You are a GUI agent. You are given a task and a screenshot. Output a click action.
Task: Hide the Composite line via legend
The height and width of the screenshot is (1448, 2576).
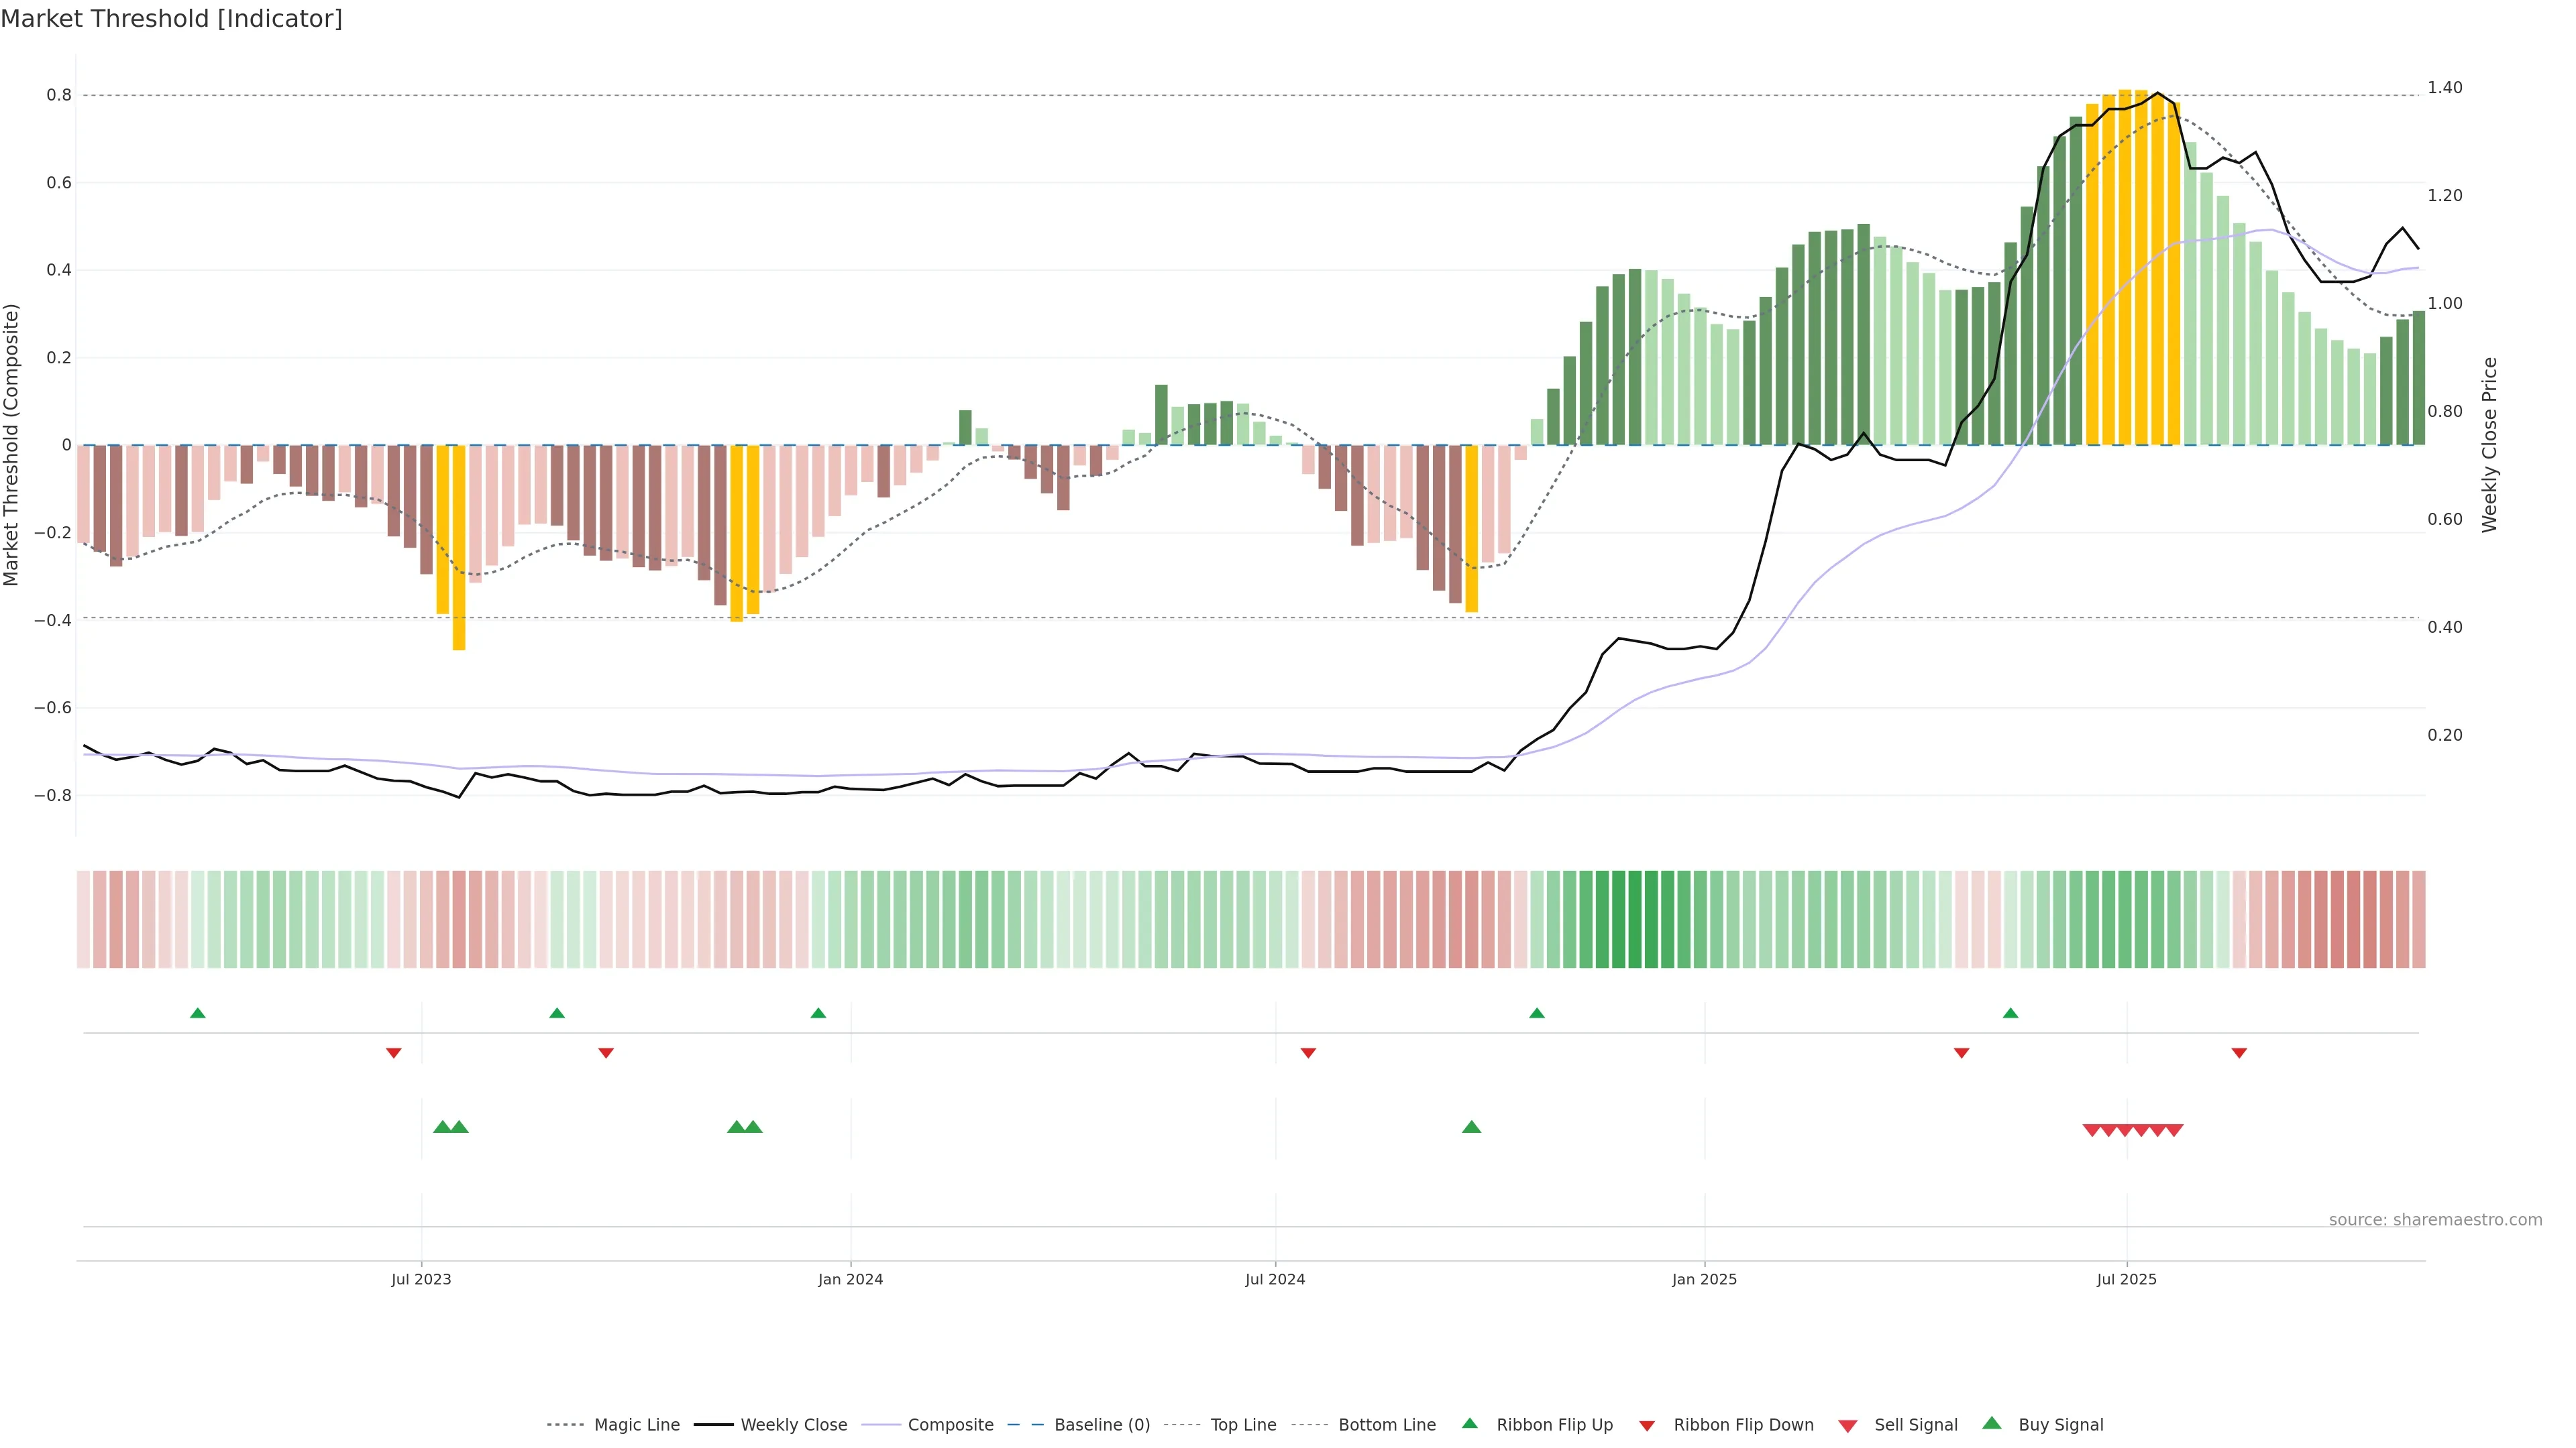pyautogui.click(x=950, y=1425)
